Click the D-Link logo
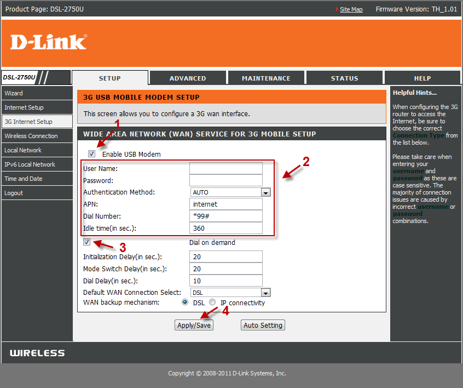Viewport: 463px width, 388px height. pos(49,42)
